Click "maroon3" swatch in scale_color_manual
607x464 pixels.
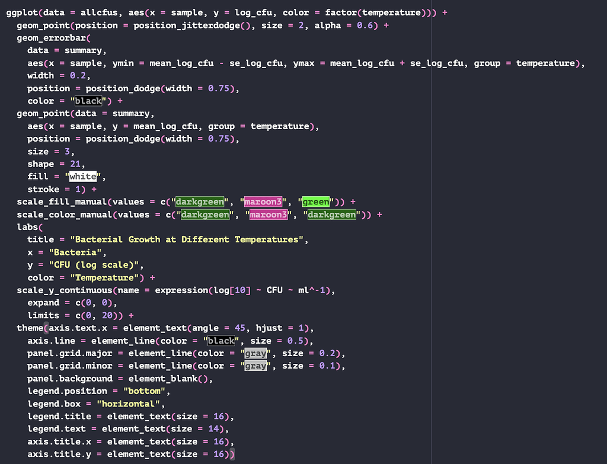pos(268,215)
